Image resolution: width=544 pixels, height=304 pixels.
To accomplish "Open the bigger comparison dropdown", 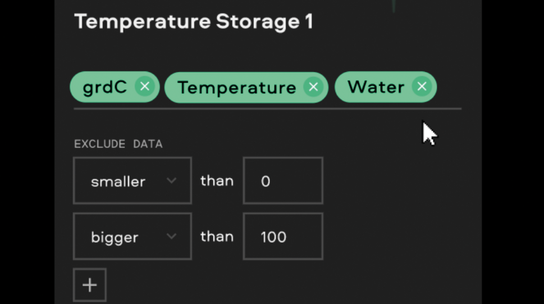I will point(132,236).
